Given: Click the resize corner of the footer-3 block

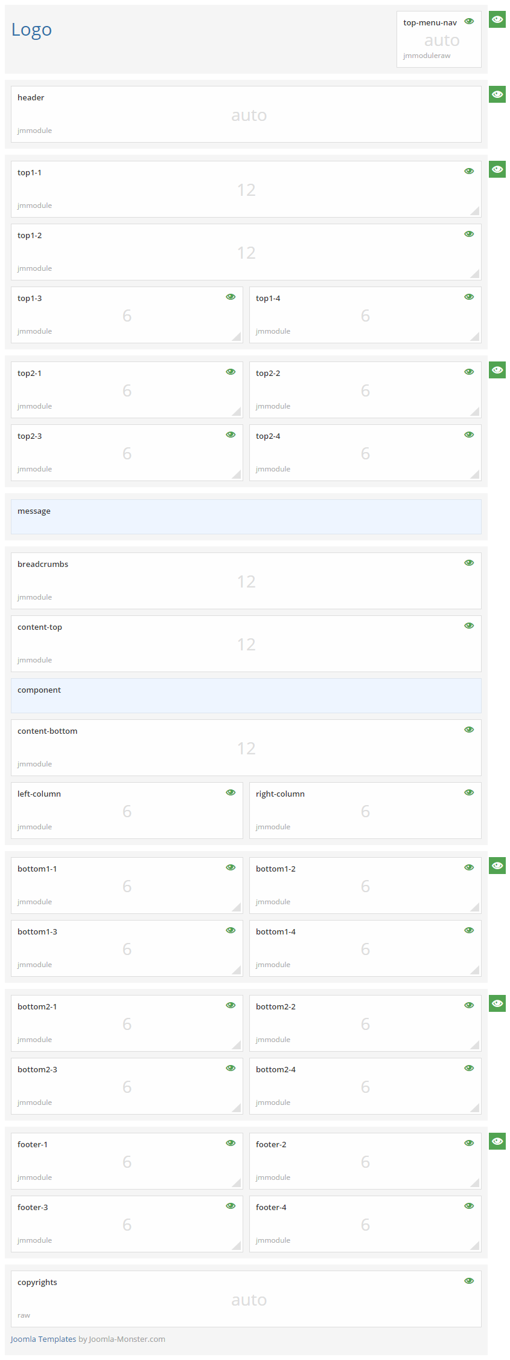Looking at the screenshot, I should (x=237, y=1246).
